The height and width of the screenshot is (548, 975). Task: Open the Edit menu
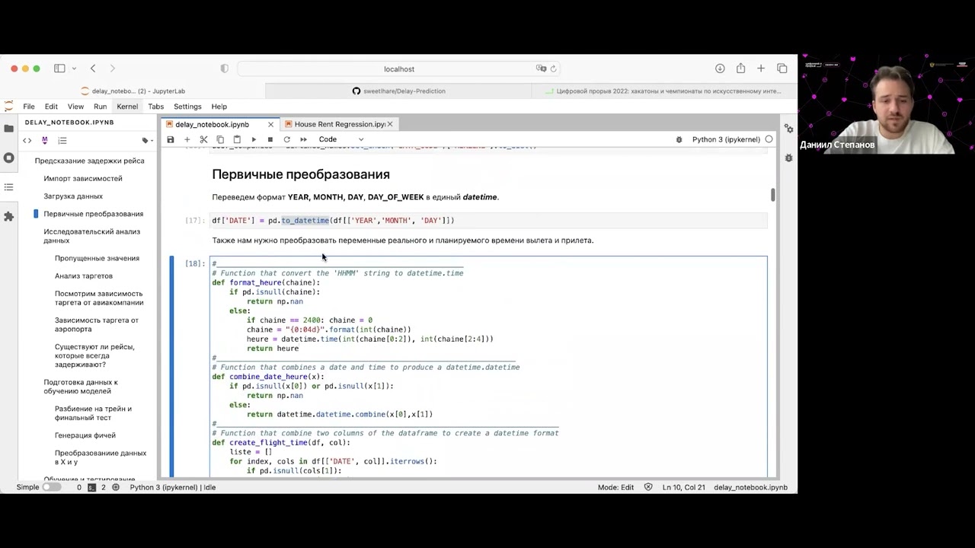pyautogui.click(x=51, y=107)
